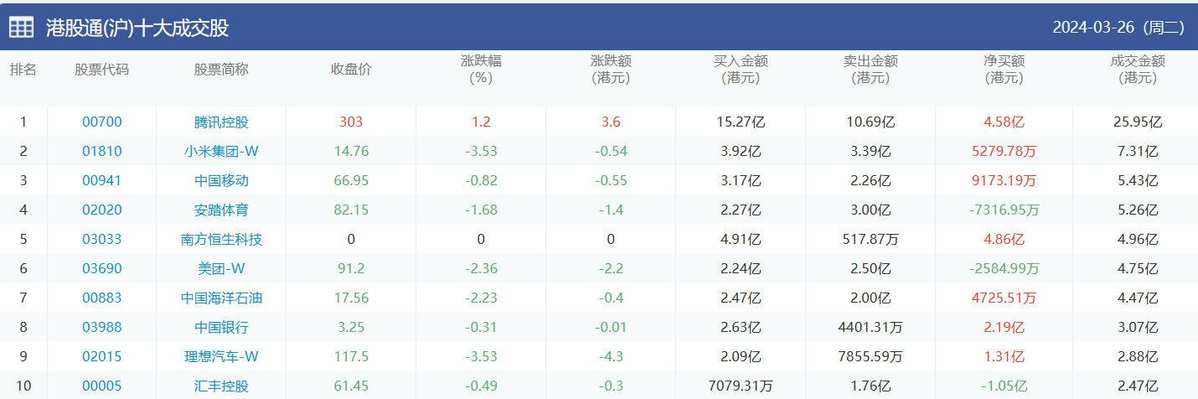Open 中国海洋石油 stock link
Screen dimensions: 1198x399
tap(221, 298)
